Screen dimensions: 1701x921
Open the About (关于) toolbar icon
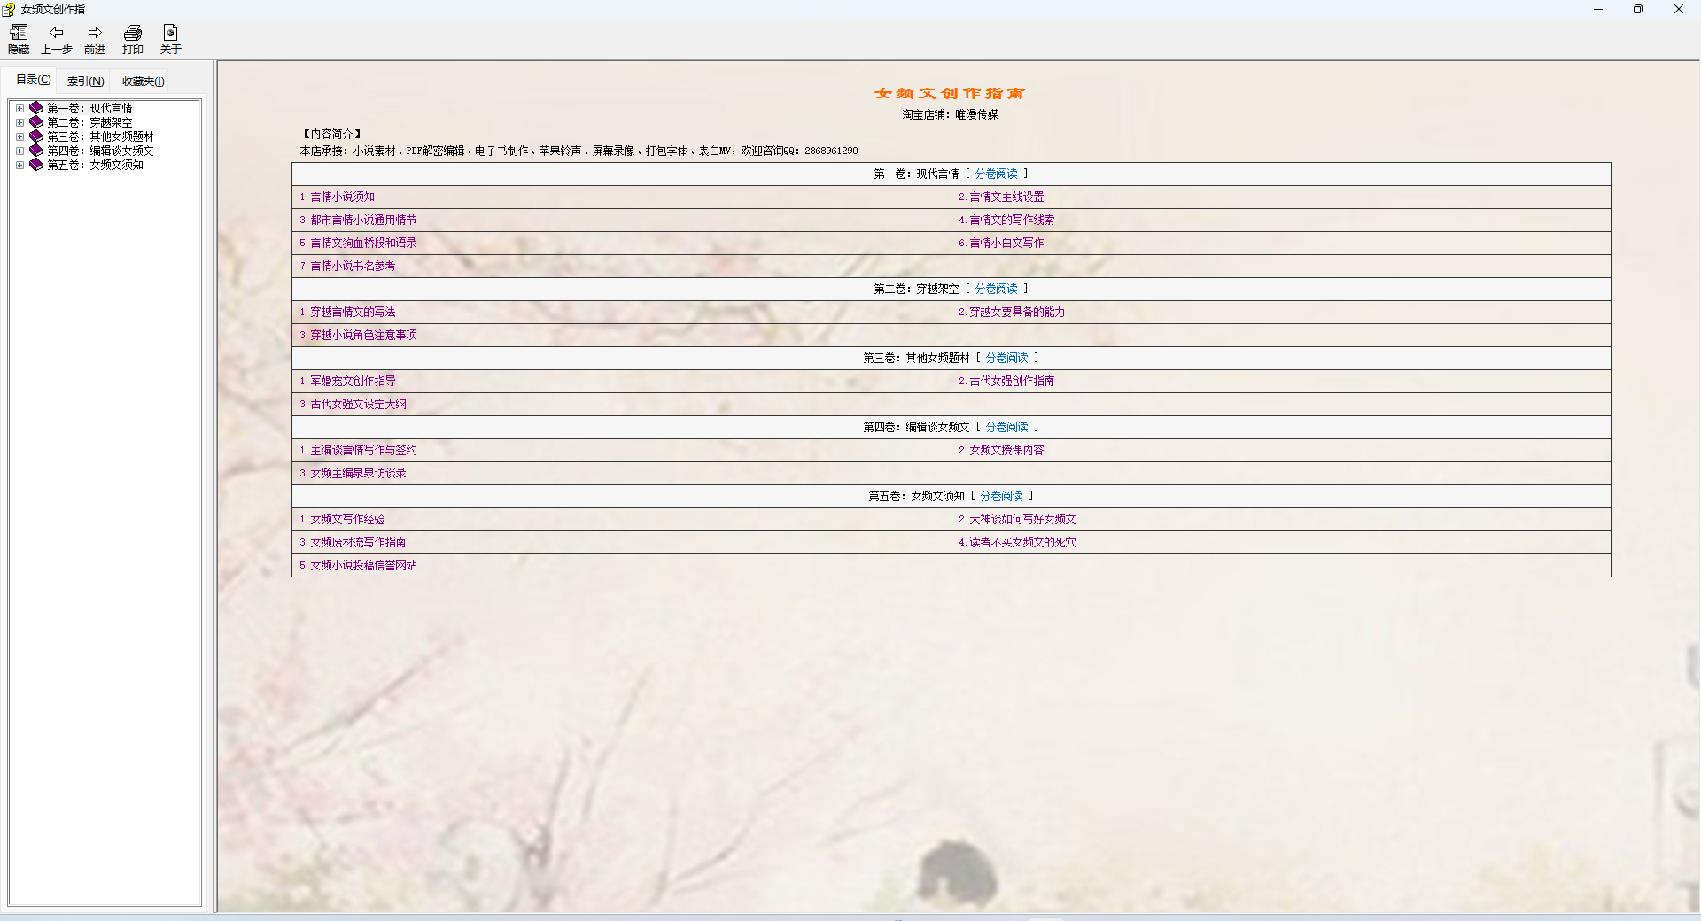[x=171, y=34]
